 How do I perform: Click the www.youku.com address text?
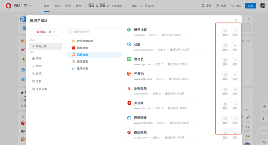tap(144, 50)
